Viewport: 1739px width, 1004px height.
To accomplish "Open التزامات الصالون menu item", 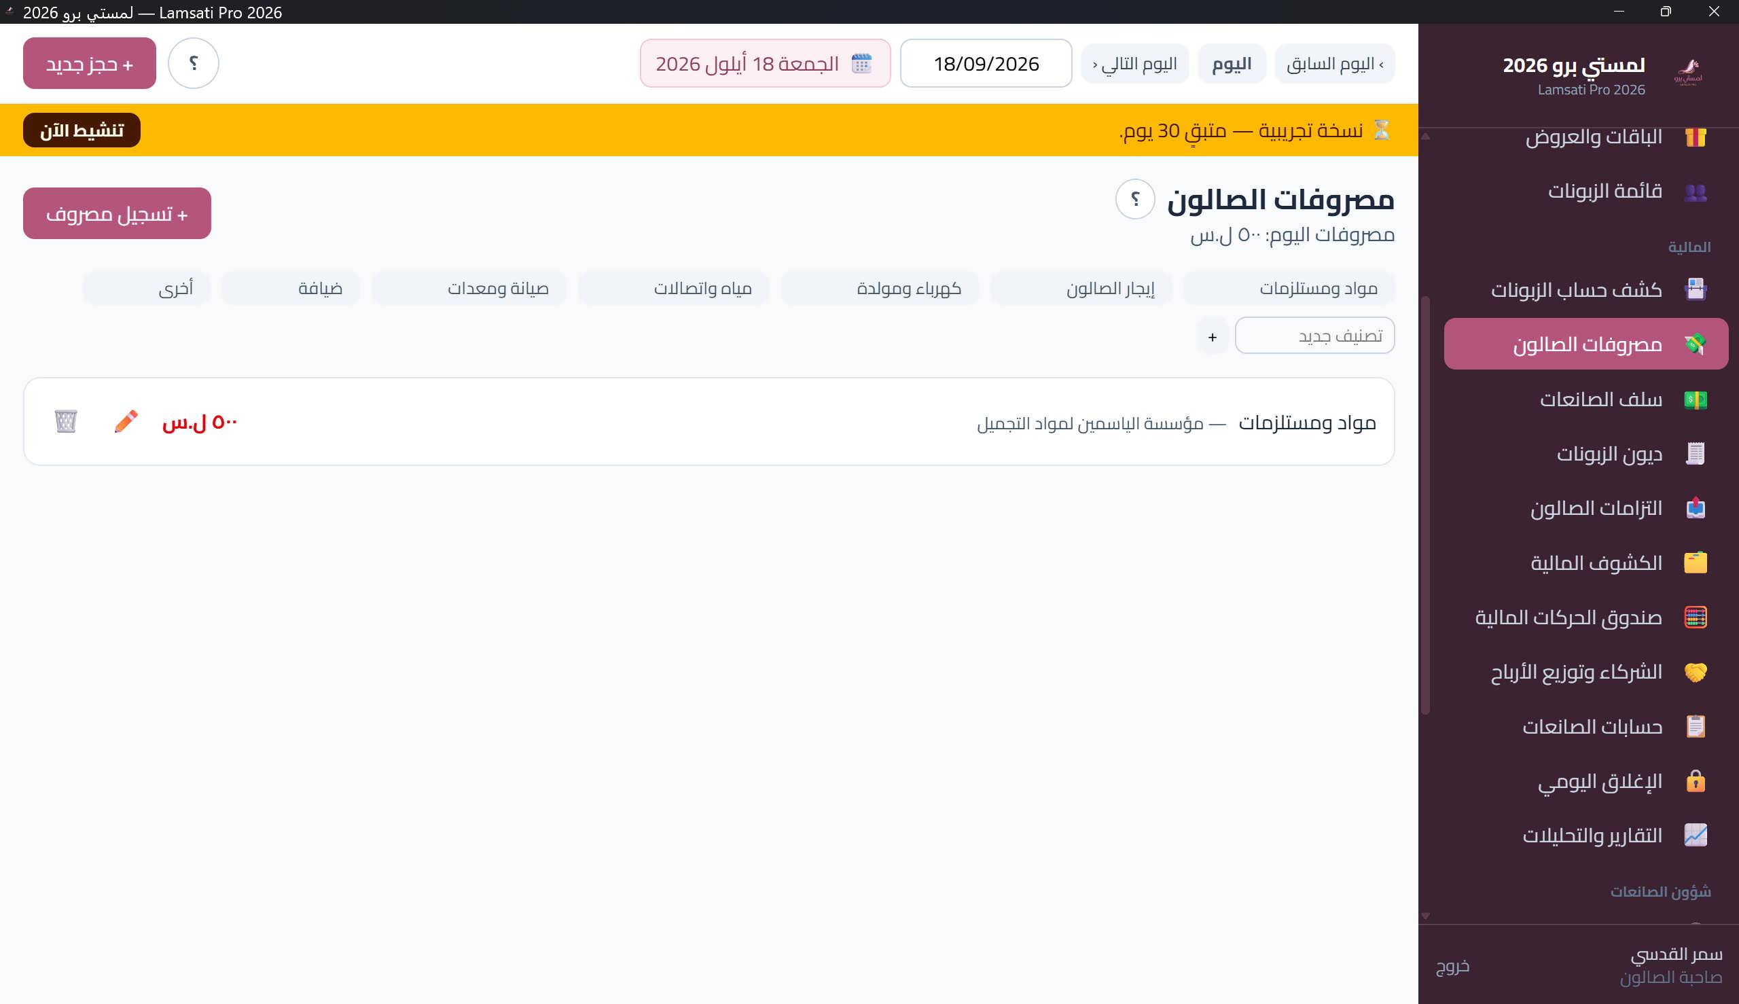I will 1586,508.
